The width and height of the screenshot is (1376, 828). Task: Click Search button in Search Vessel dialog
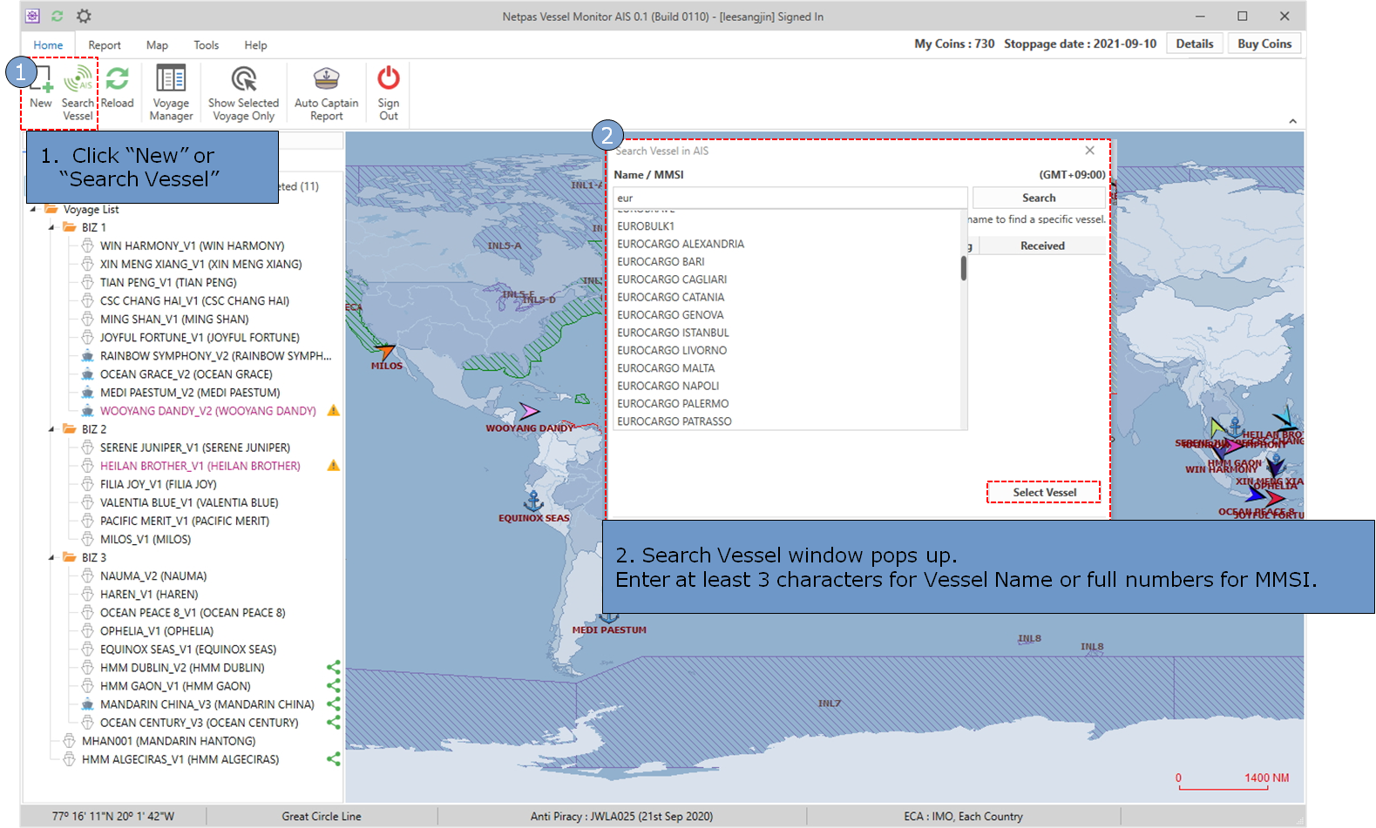coord(1039,198)
